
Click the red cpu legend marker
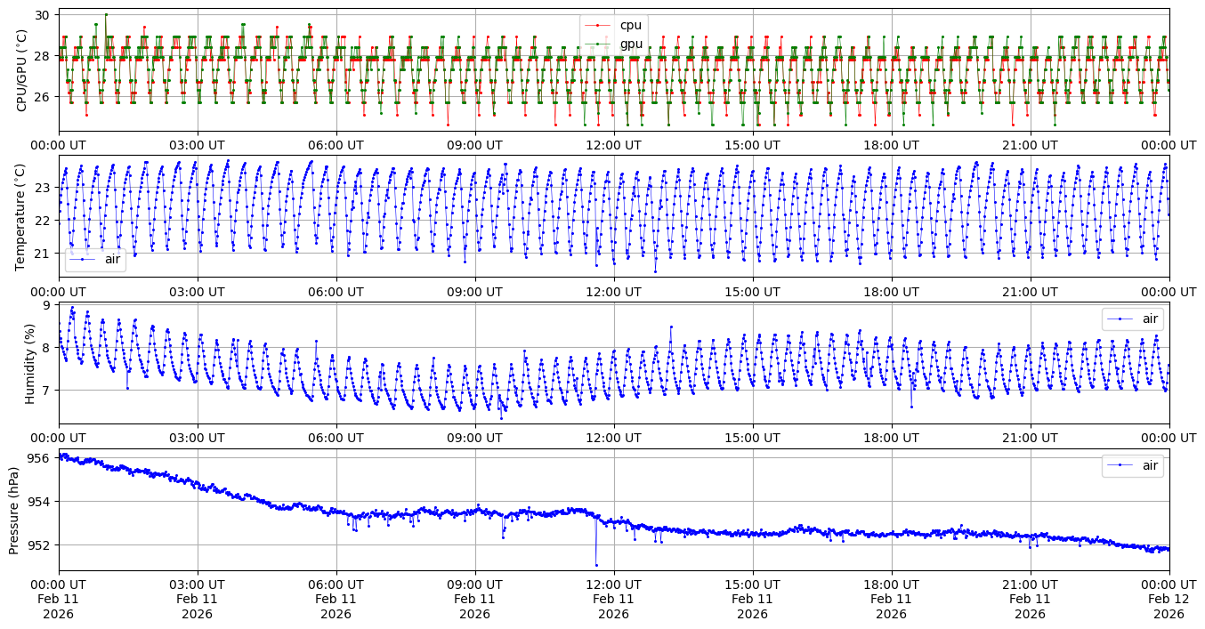tap(598, 26)
